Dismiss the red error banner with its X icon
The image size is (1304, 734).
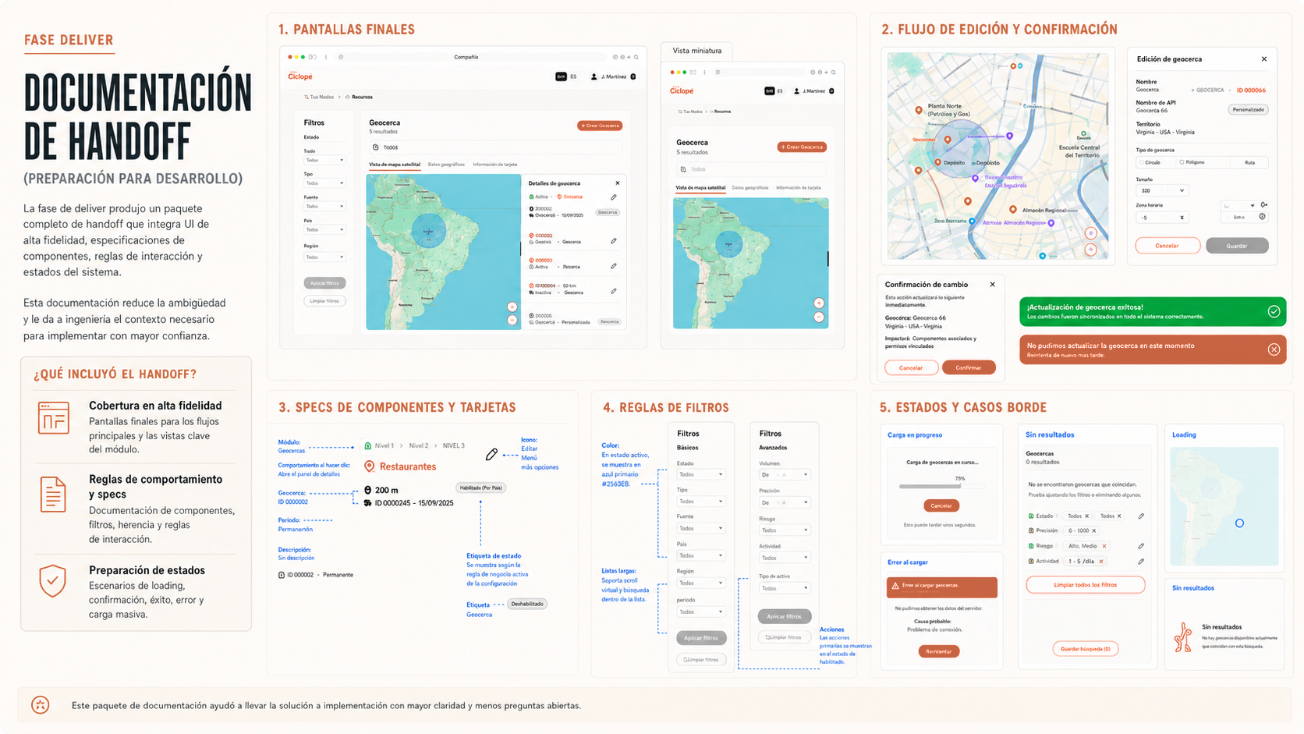pyautogui.click(x=1274, y=349)
